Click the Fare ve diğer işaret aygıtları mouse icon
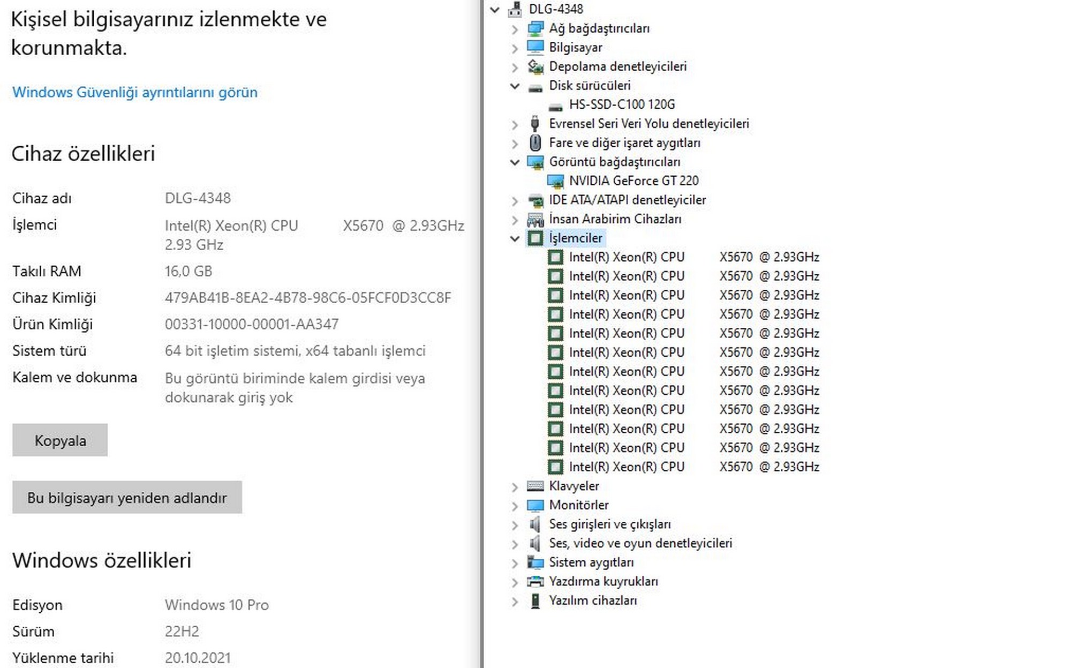The height and width of the screenshot is (668, 1071). pyautogui.click(x=535, y=142)
